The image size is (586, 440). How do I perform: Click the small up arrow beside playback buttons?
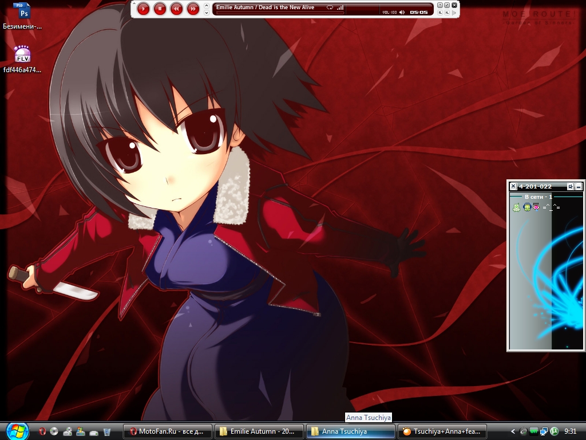coord(206,5)
